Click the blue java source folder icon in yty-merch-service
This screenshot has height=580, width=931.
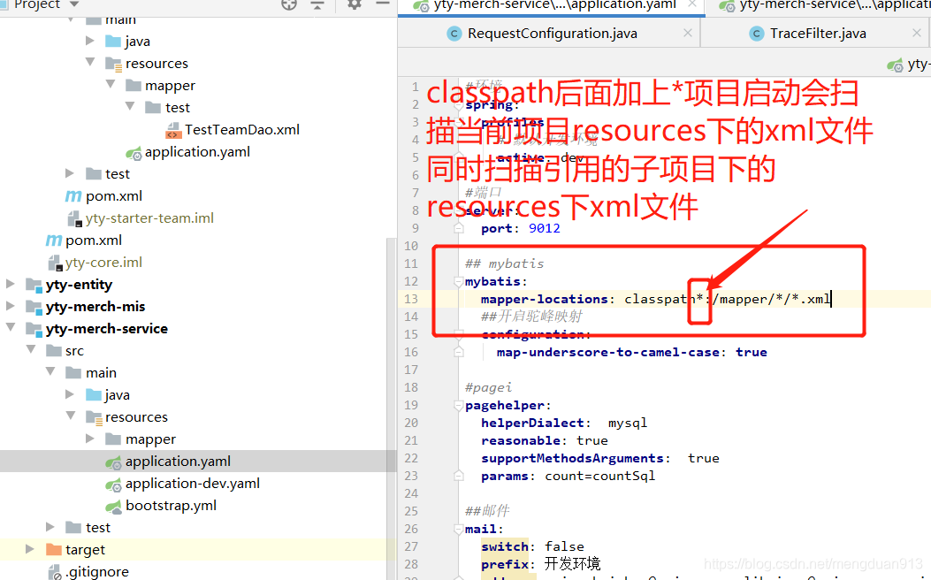tap(94, 395)
